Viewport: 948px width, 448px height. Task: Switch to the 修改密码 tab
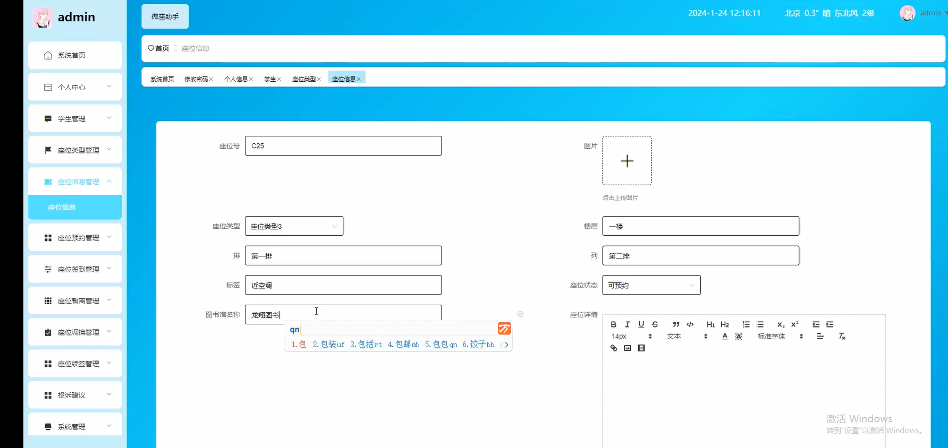point(196,79)
